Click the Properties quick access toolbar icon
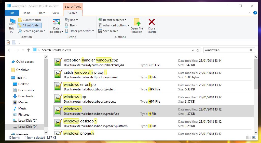This screenshot has width=261, height=143. [8, 42]
